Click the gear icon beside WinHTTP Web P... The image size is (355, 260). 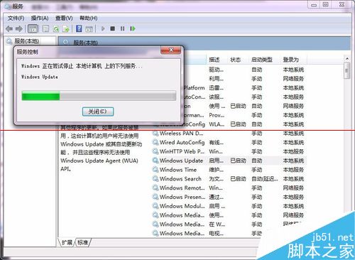pyautogui.click(x=155, y=151)
